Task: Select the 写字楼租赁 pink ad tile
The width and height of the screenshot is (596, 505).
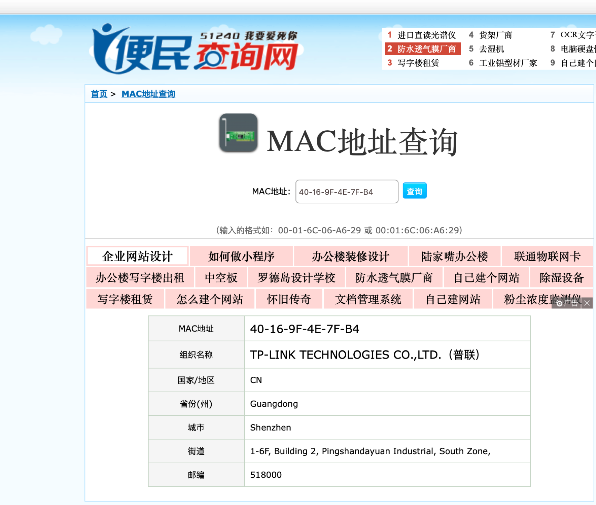Action: click(x=125, y=299)
